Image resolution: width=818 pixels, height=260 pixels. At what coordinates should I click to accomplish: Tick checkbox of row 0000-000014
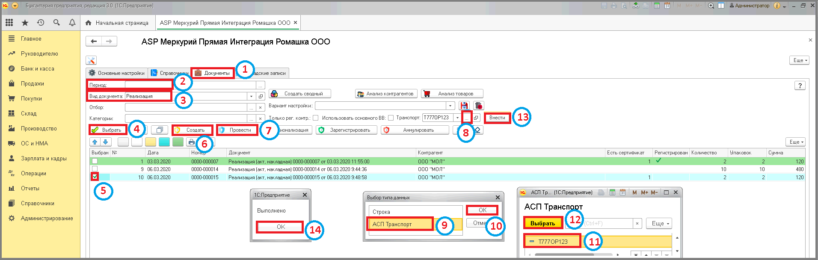[x=95, y=169]
